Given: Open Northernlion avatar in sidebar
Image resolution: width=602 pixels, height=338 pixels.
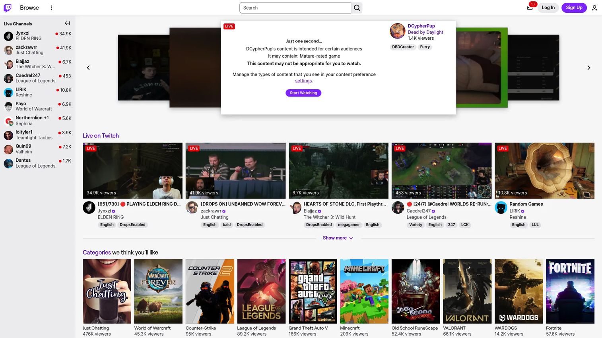Looking at the screenshot, I should click(x=8, y=121).
